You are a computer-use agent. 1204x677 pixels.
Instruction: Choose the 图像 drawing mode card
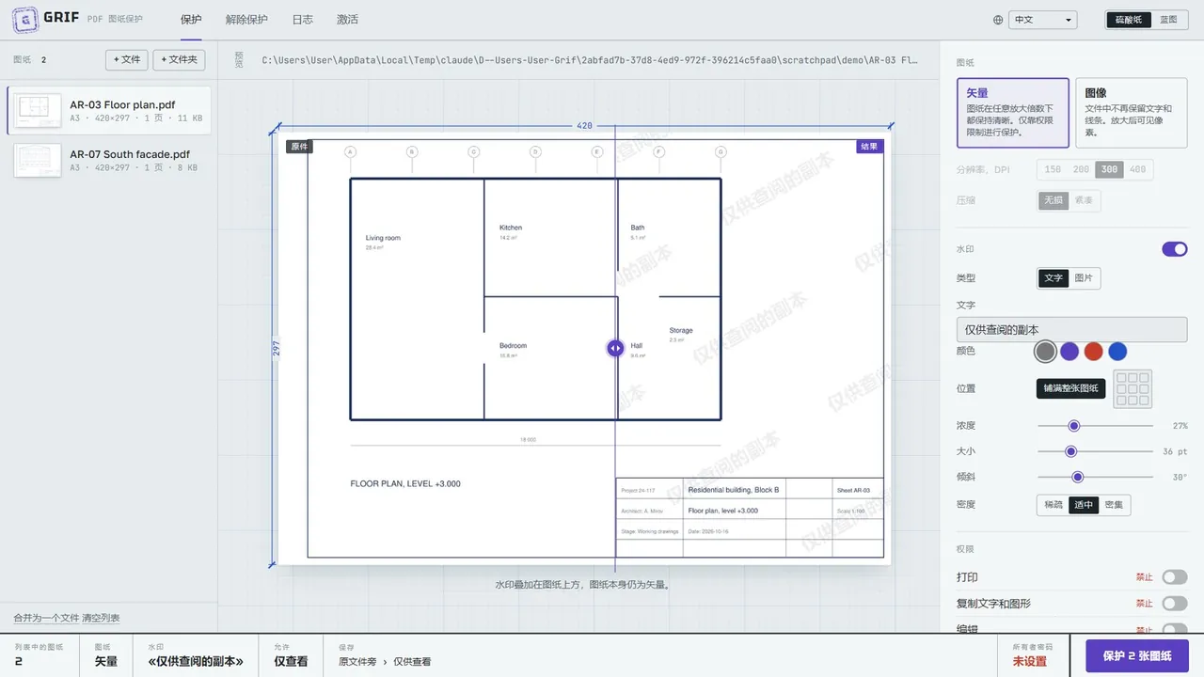(x=1132, y=113)
